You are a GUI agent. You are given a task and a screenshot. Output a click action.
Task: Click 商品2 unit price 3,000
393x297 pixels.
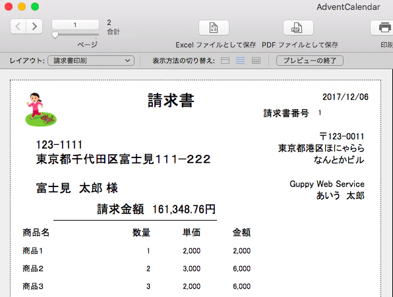[x=192, y=269]
